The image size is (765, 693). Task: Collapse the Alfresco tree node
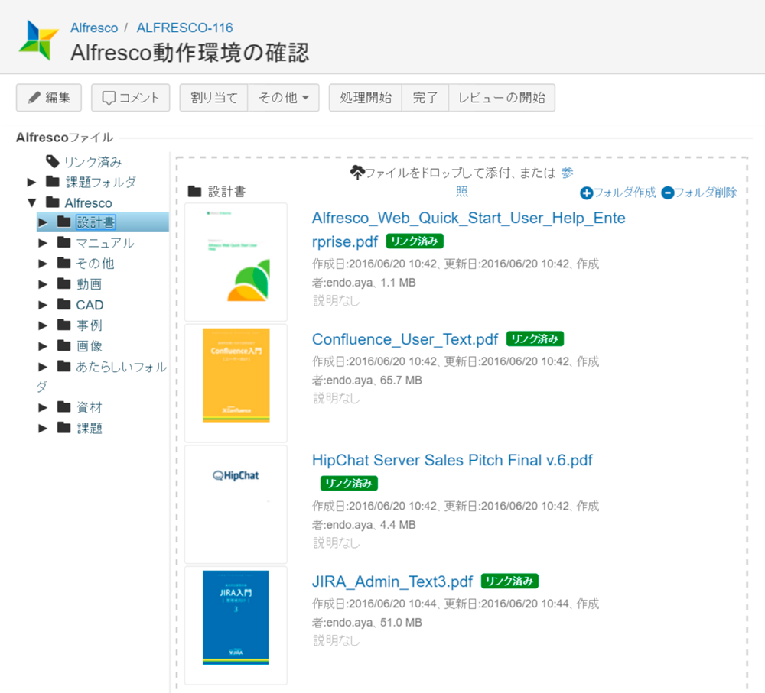pos(31,202)
